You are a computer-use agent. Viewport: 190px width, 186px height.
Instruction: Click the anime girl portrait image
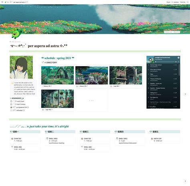point(21,67)
